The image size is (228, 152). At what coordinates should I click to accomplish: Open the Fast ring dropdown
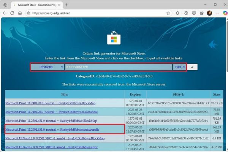coord(179,67)
